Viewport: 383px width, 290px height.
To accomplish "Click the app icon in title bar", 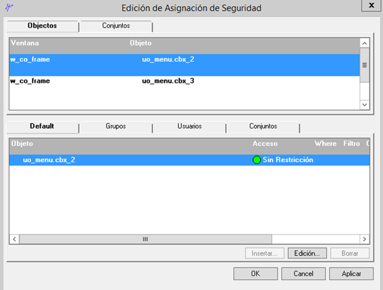I will pos(9,7).
